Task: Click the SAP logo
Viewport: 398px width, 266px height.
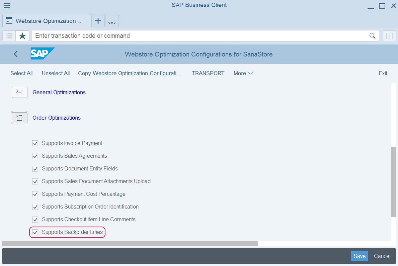Action: (43, 53)
